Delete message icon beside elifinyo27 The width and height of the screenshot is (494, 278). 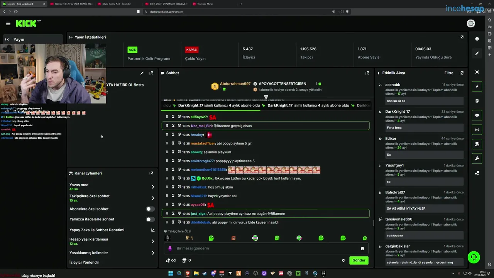click(167, 117)
